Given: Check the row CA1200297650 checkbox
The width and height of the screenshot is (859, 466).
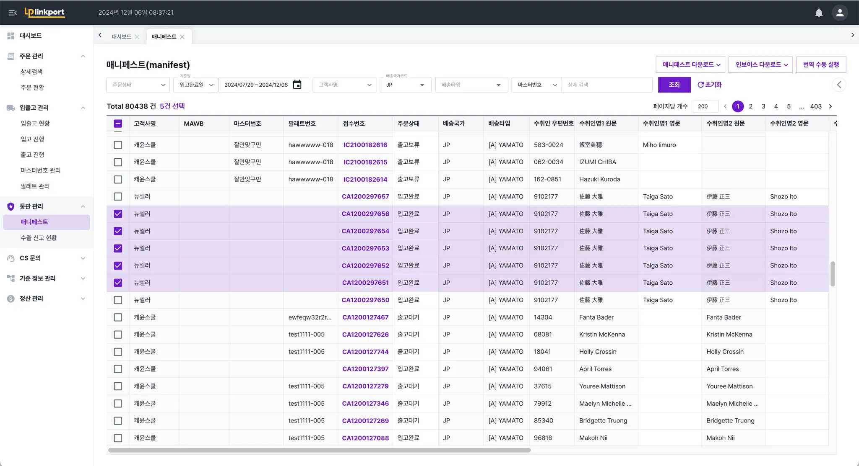Looking at the screenshot, I should [x=118, y=300].
